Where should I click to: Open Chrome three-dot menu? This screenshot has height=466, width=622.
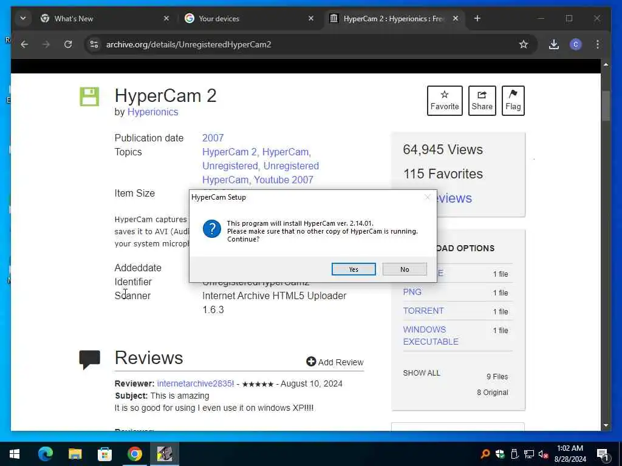point(598,44)
